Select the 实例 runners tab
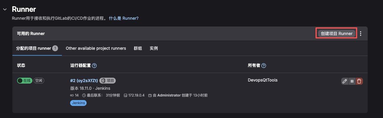383x118 pixels. [x=154, y=48]
